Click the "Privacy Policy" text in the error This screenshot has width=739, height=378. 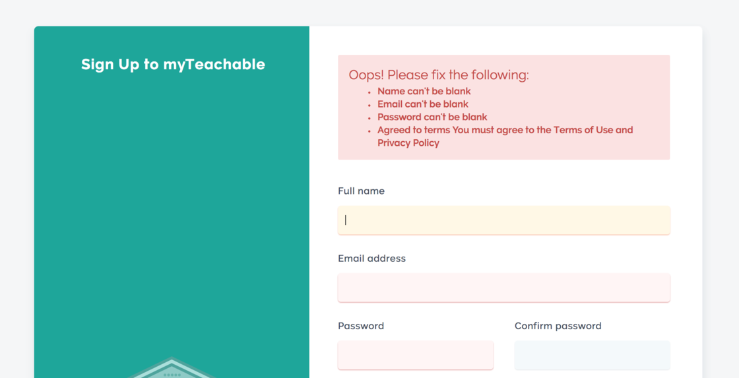point(408,143)
